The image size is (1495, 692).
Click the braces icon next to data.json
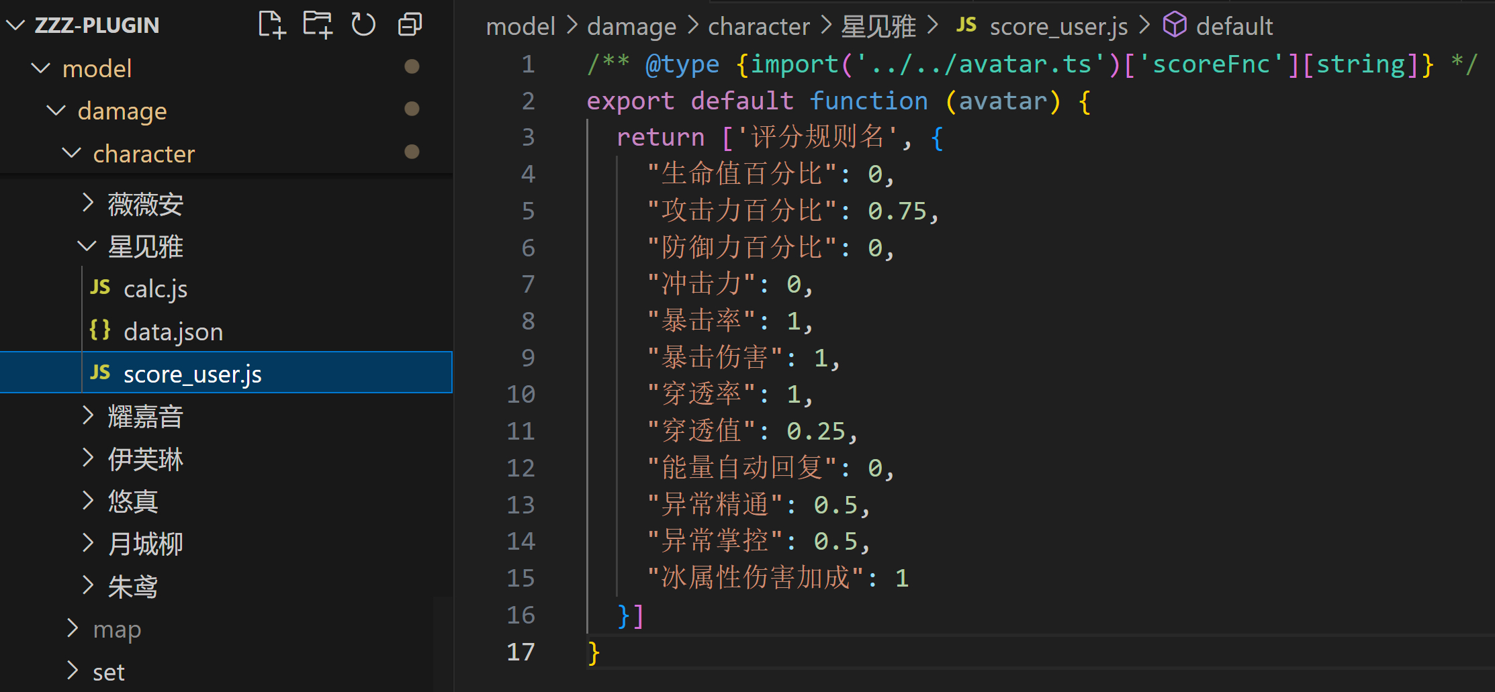(x=100, y=330)
